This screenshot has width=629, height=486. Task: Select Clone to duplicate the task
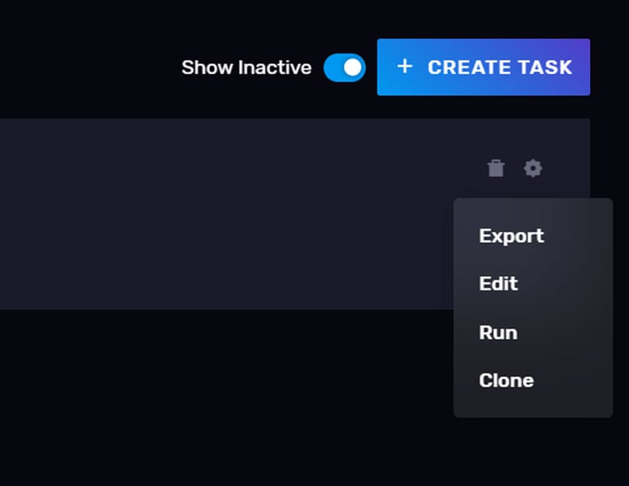tap(506, 380)
